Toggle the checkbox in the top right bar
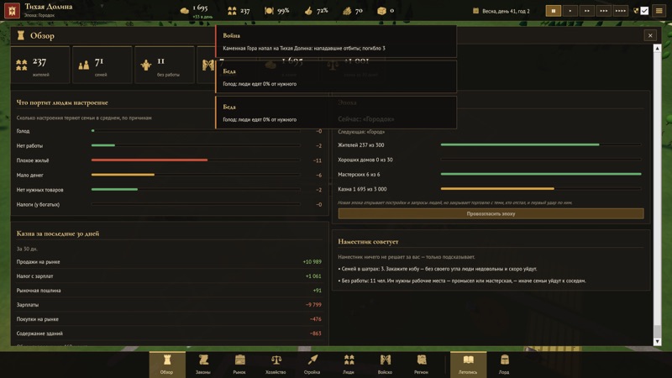Screen dimensions: 672x378 pyautogui.click(x=644, y=11)
